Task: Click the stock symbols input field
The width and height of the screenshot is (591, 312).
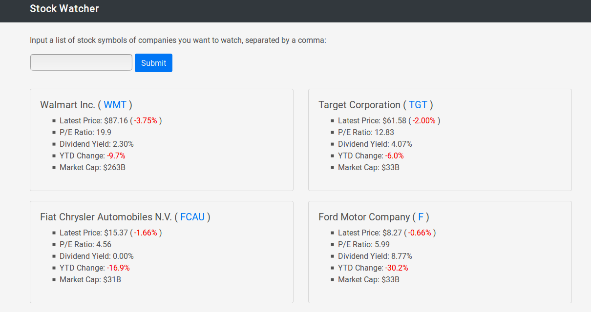Action: [x=81, y=62]
